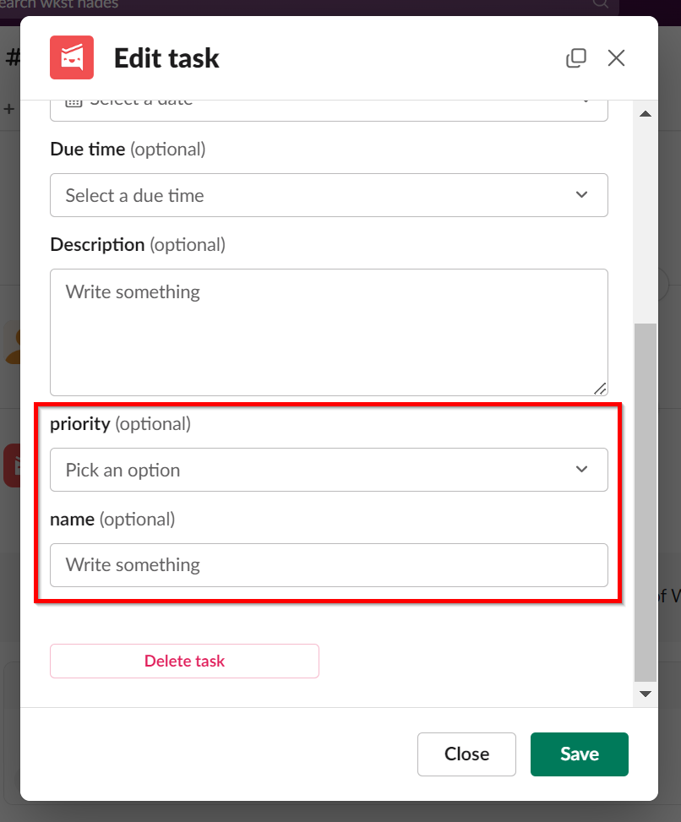Open the partially visible date picker dropdown
The width and height of the screenshot is (681, 822).
click(x=329, y=110)
